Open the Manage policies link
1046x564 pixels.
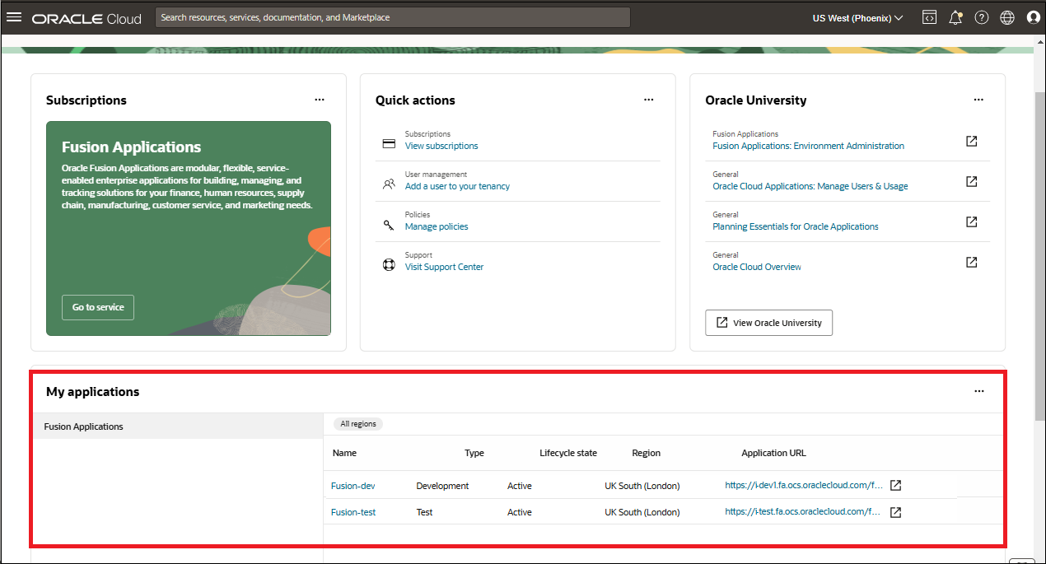(437, 226)
